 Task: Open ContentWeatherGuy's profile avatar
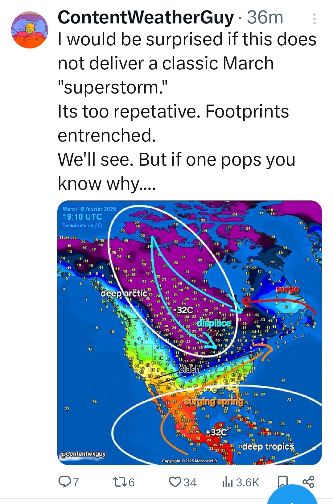[x=30, y=30]
